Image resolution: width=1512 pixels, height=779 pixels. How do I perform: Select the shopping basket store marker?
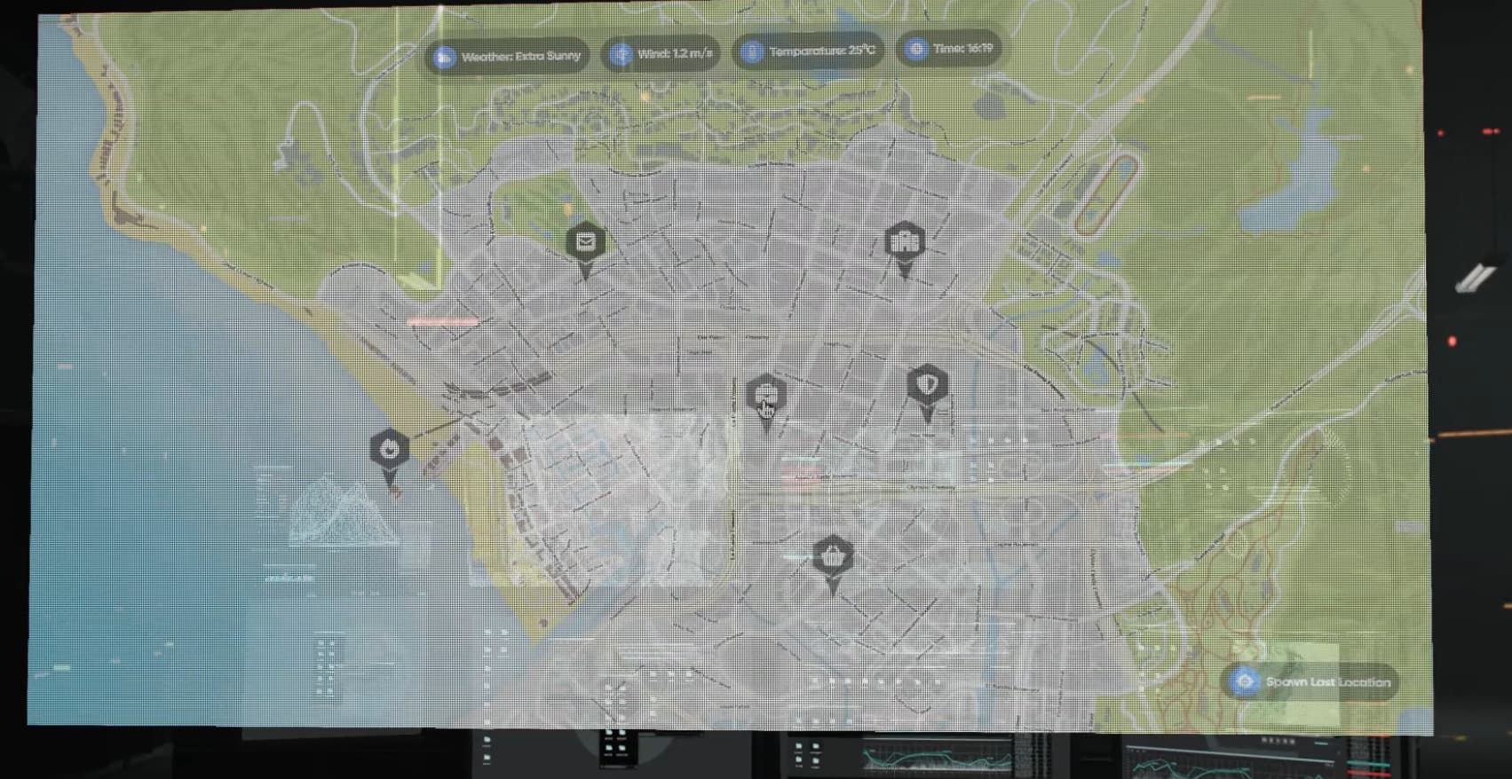coord(832,564)
